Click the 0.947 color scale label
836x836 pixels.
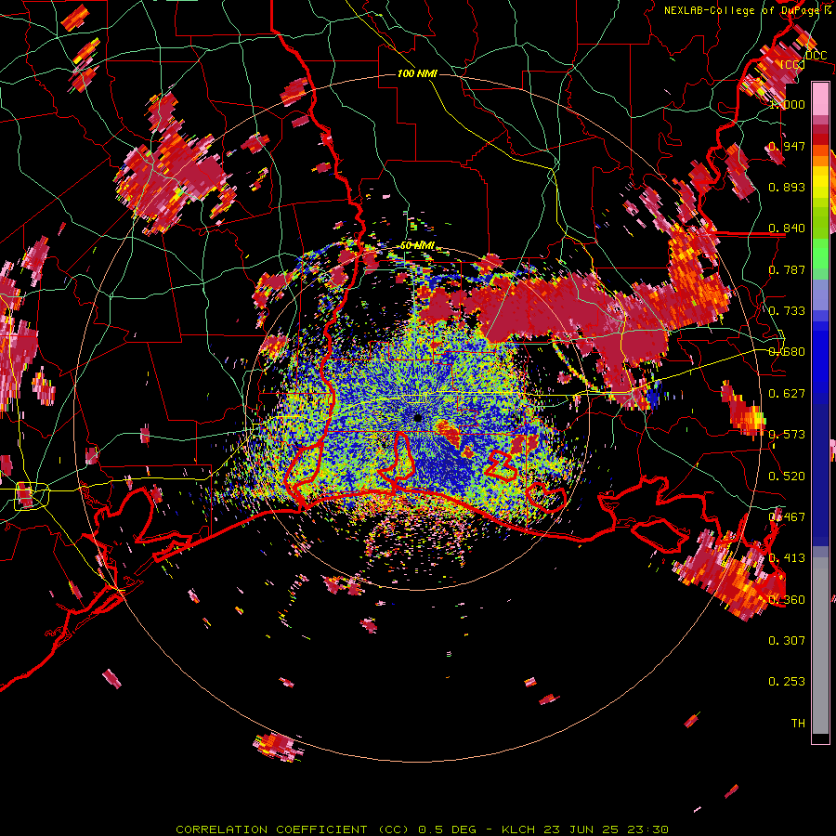click(x=787, y=146)
